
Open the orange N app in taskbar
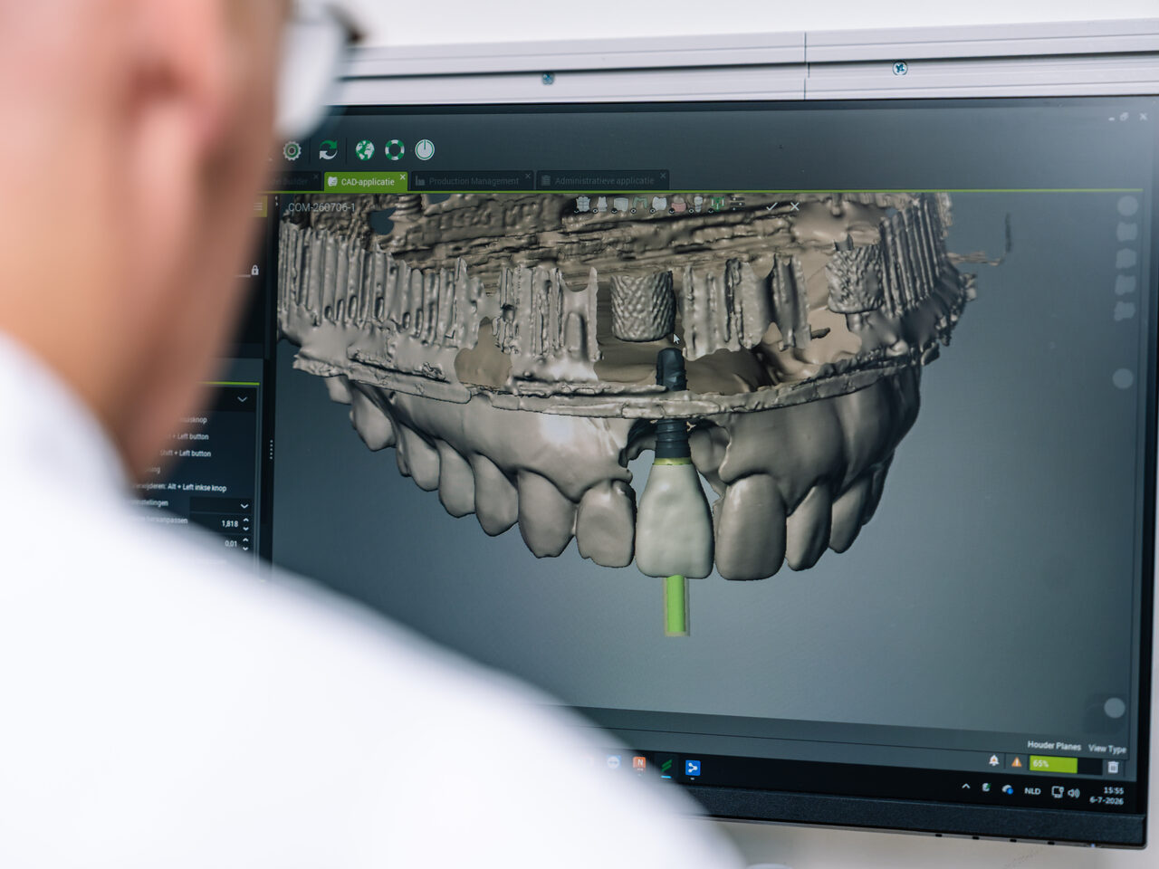[639, 764]
